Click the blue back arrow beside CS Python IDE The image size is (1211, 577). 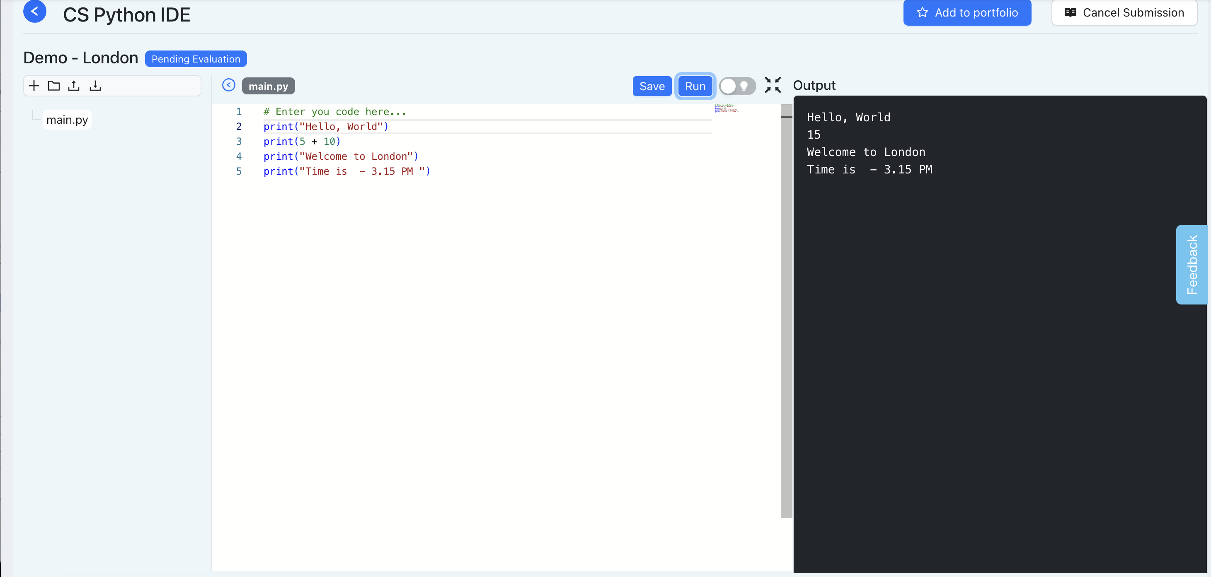tap(34, 11)
